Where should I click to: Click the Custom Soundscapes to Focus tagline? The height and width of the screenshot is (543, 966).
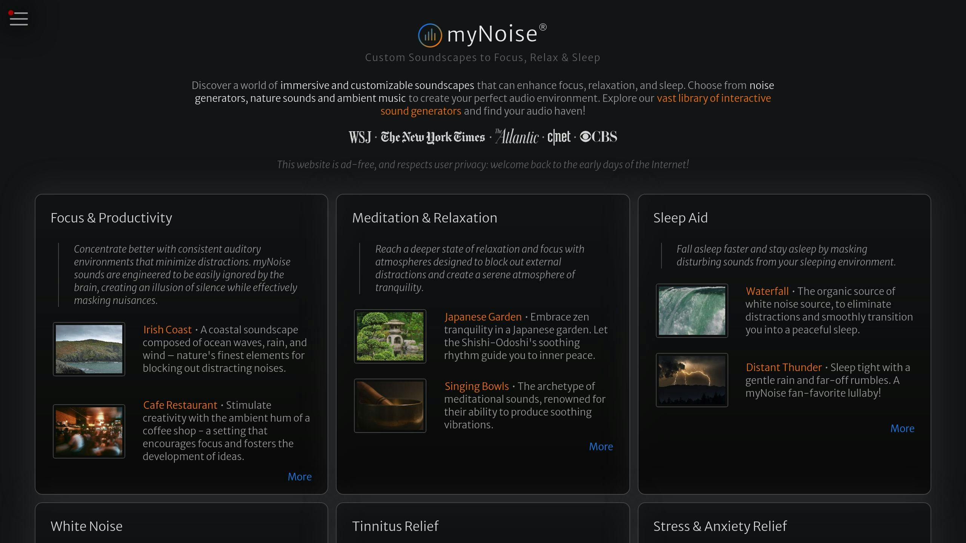(483, 57)
